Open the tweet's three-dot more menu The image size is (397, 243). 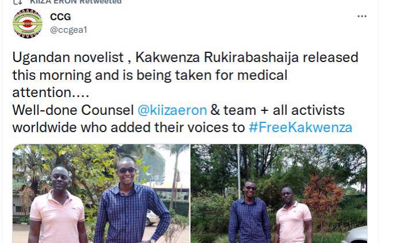pos(362,17)
